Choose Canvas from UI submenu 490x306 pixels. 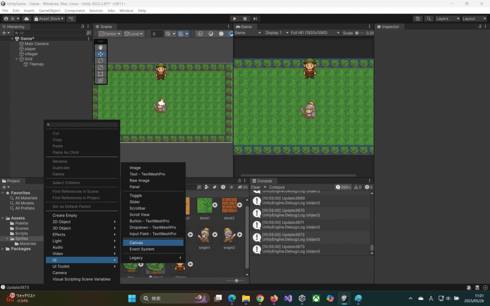click(153, 242)
